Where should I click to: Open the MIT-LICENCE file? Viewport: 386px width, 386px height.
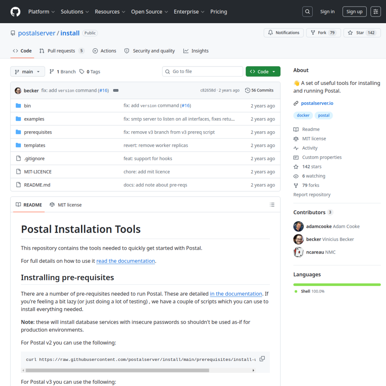pyautogui.click(x=38, y=172)
